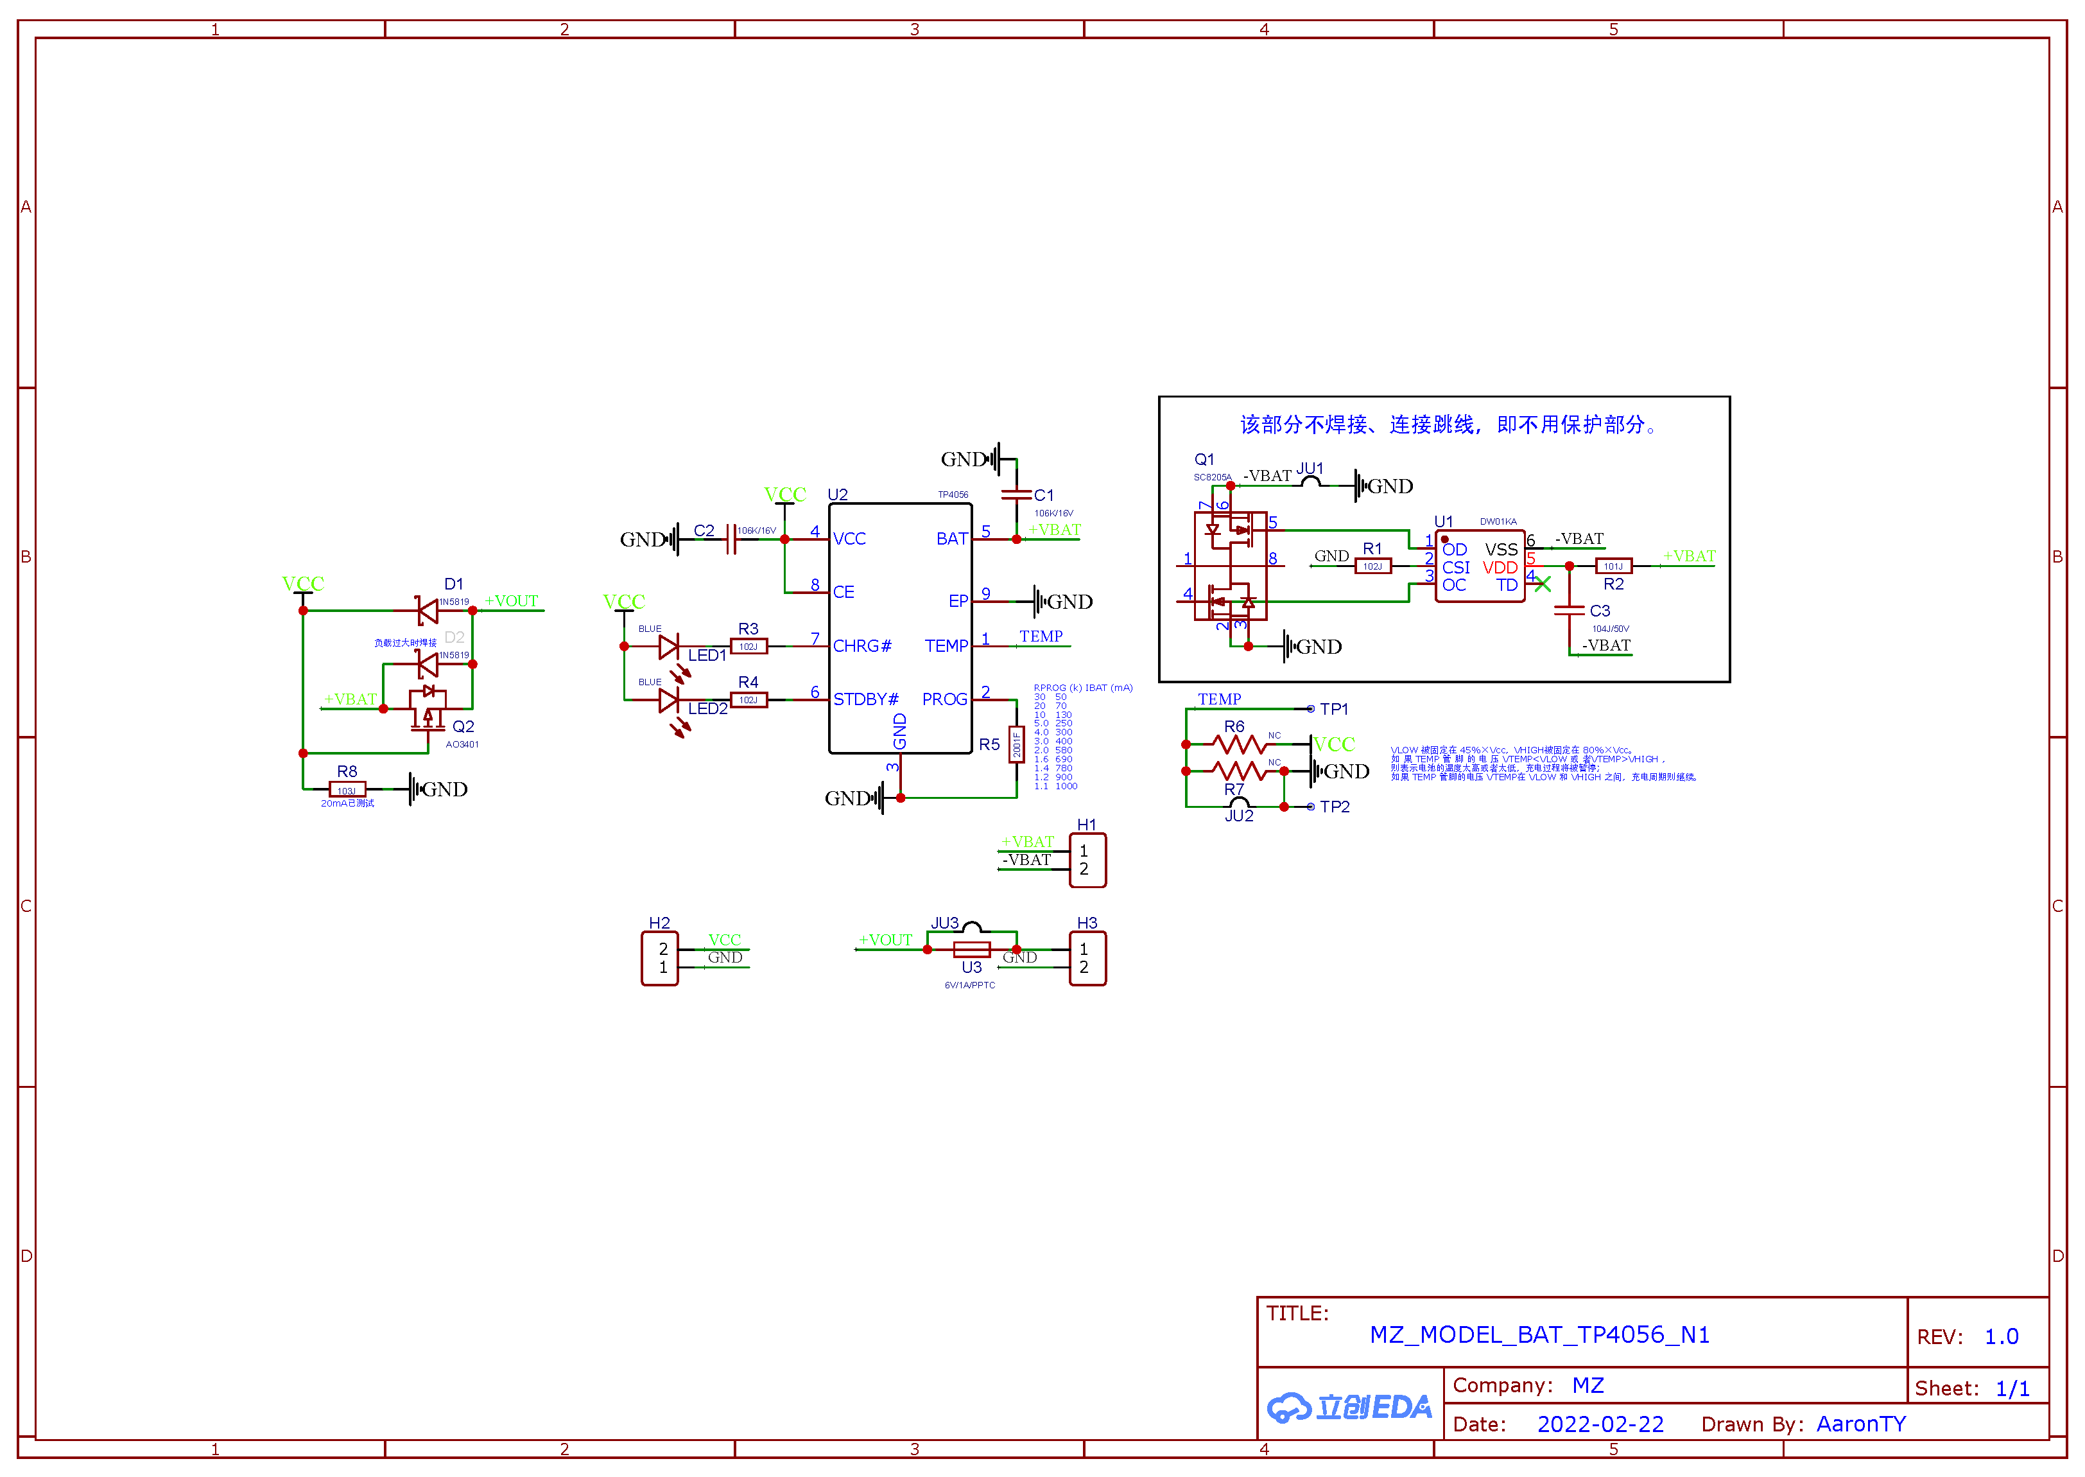
Task: Select the R5 PROG resistor
Action: point(1016,746)
